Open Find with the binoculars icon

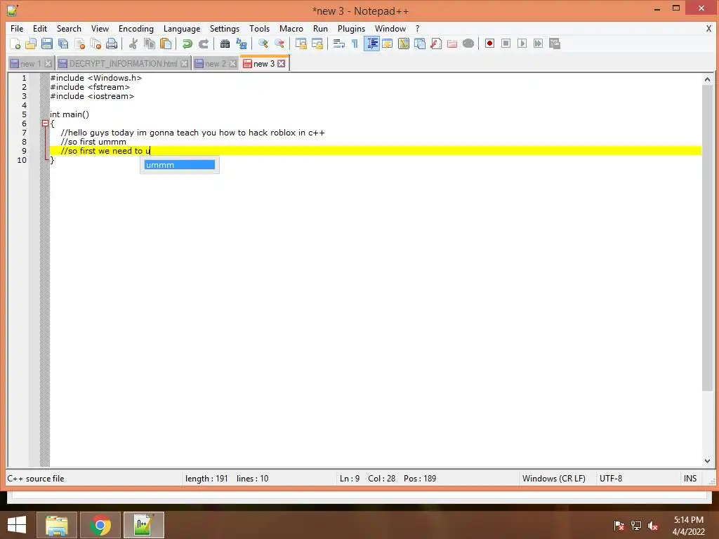point(225,44)
